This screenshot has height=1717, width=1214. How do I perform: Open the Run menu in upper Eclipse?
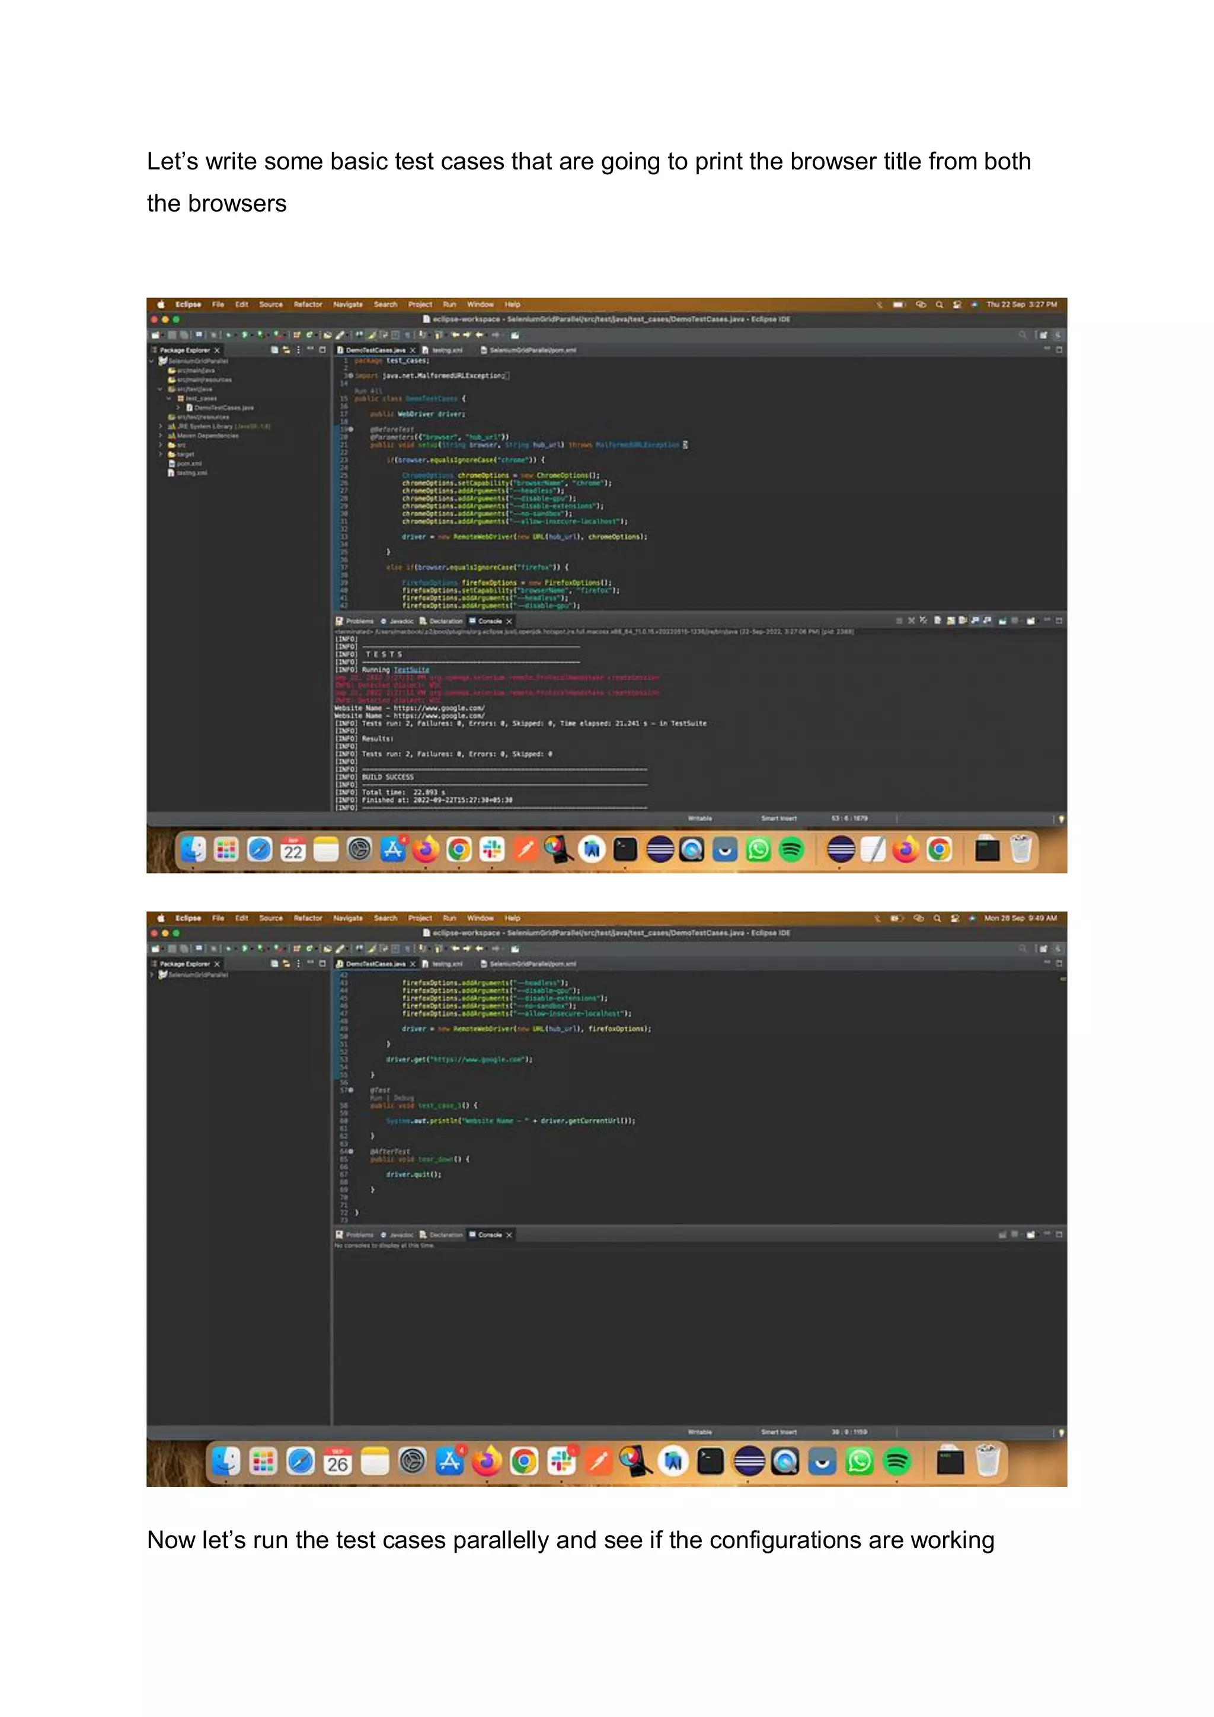pyautogui.click(x=449, y=305)
